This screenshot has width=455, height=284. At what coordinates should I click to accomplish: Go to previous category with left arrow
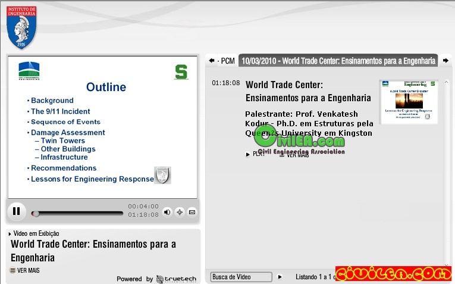coord(212,60)
